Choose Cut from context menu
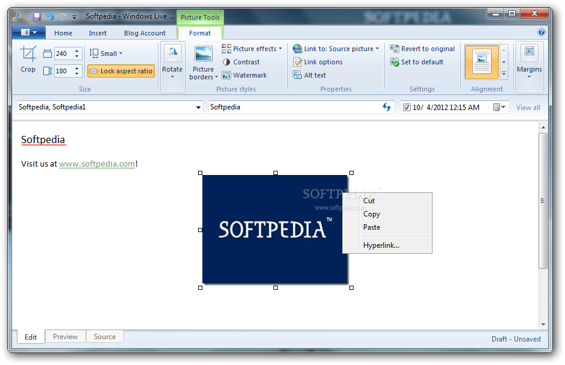Viewport: 565px width, 365px height. (x=387, y=201)
